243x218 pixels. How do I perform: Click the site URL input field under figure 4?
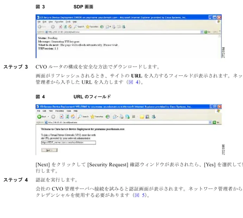click(69, 143)
